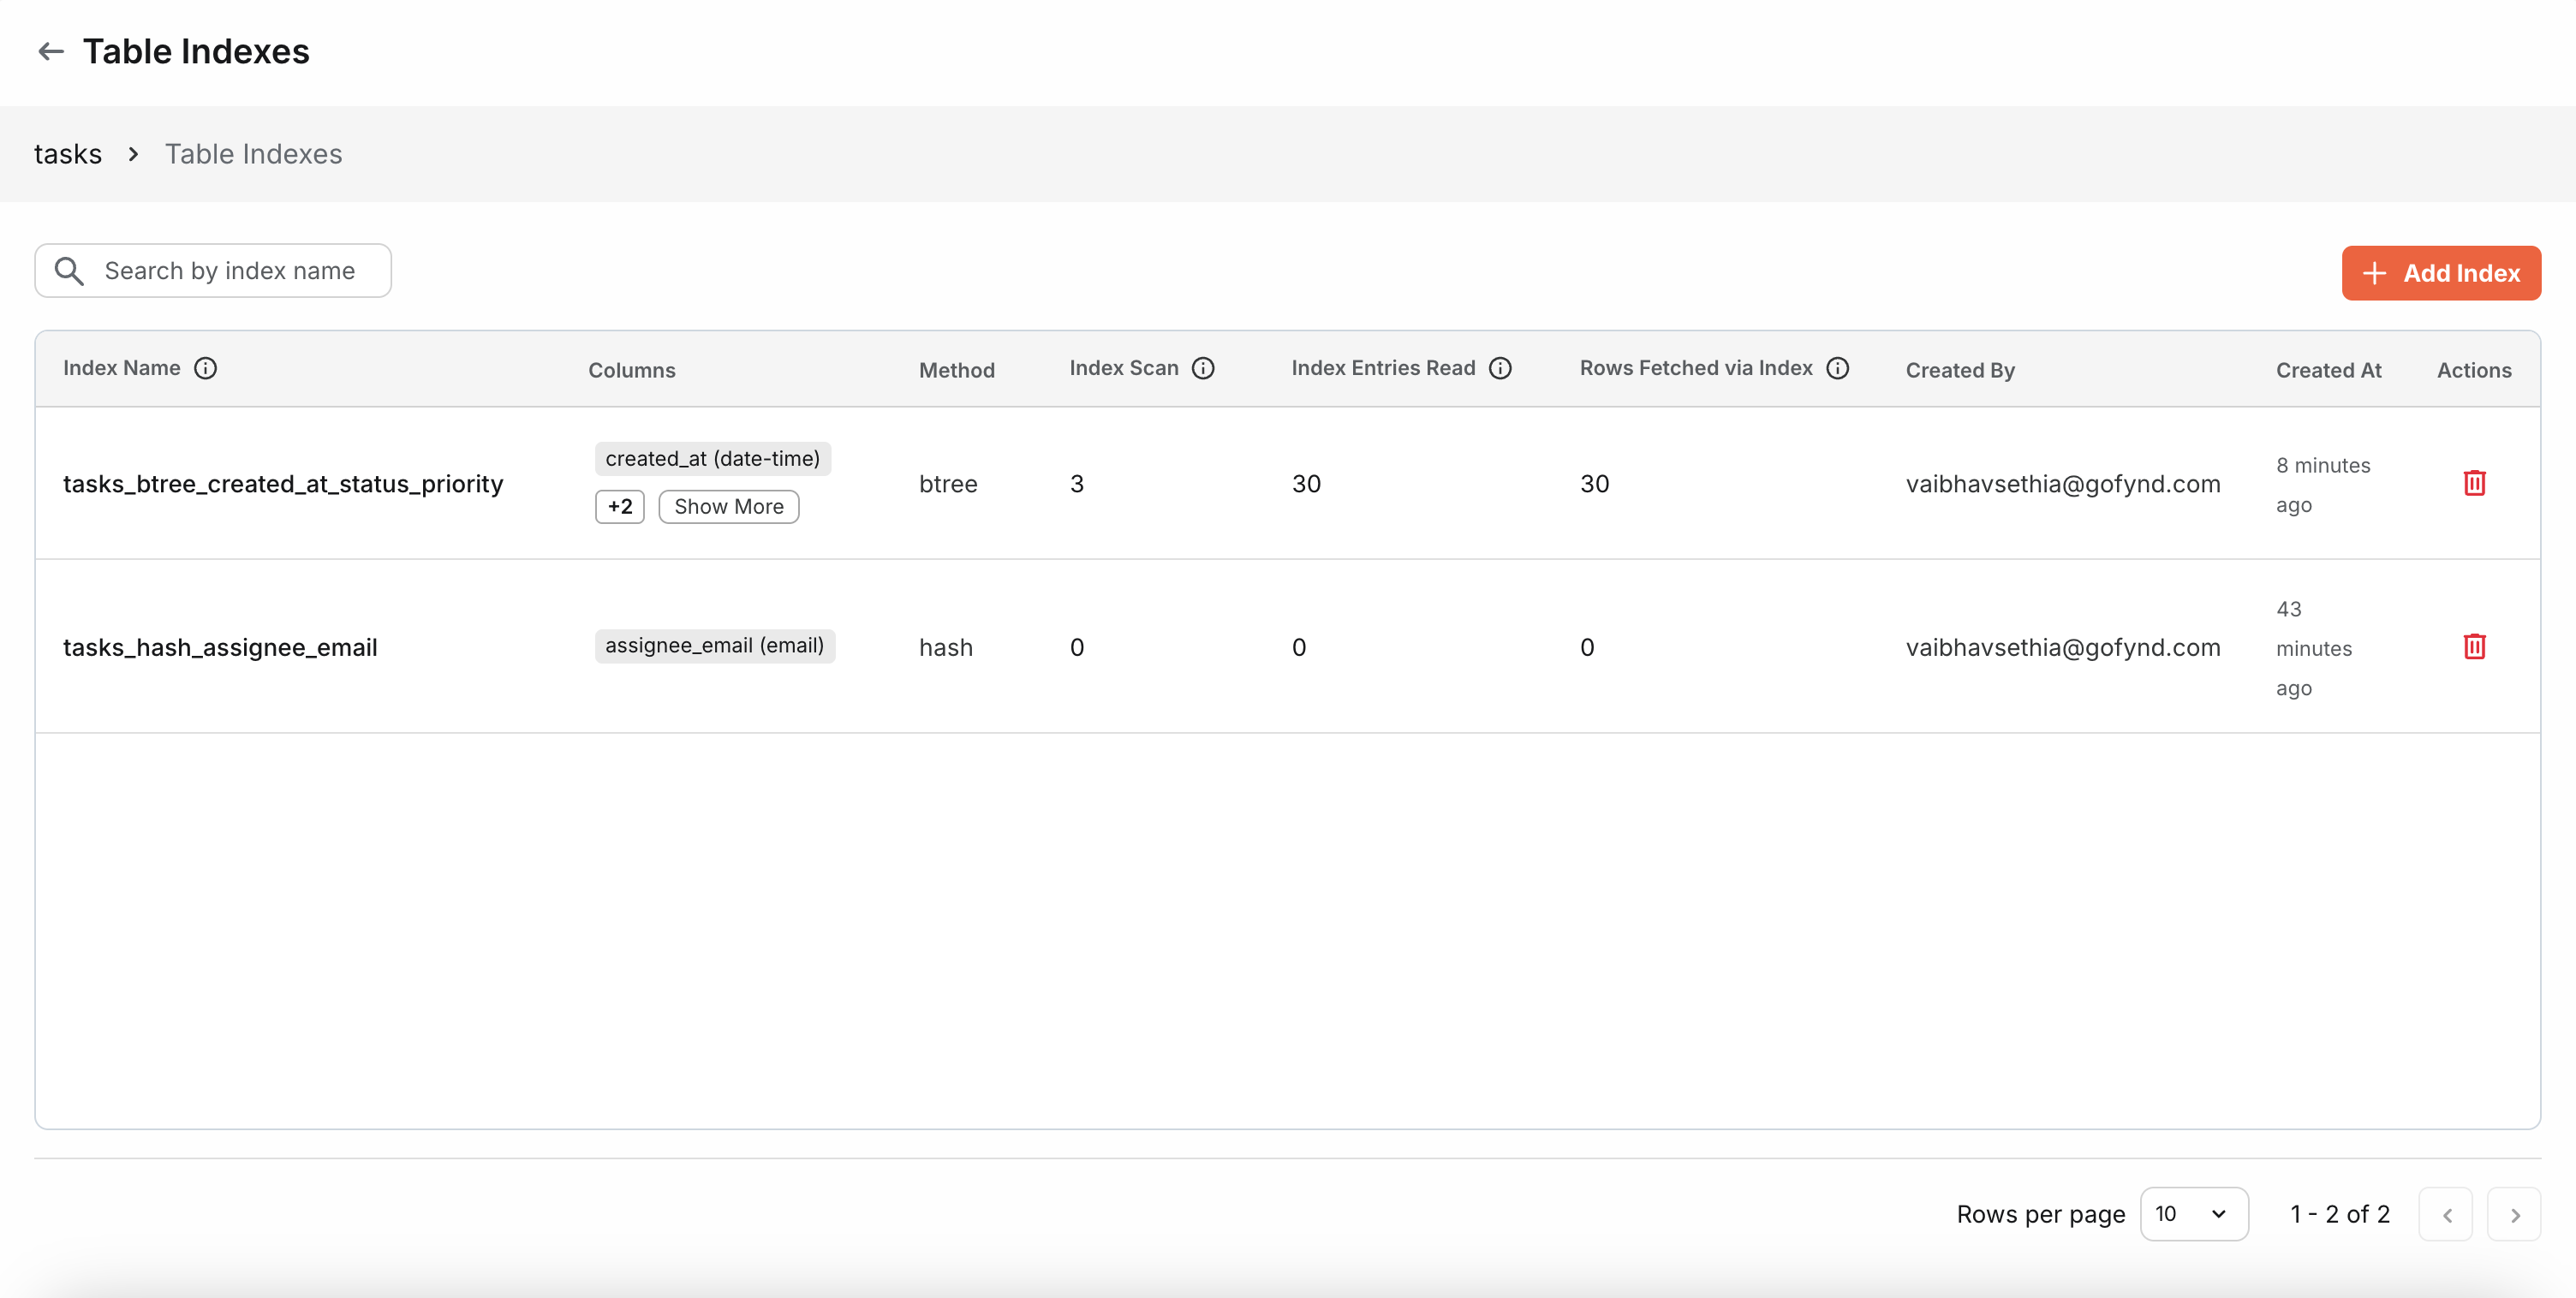Click the back arrow beside Table Indexes heading
Viewport: 2576px width, 1298px height.
tap(50, 51)
